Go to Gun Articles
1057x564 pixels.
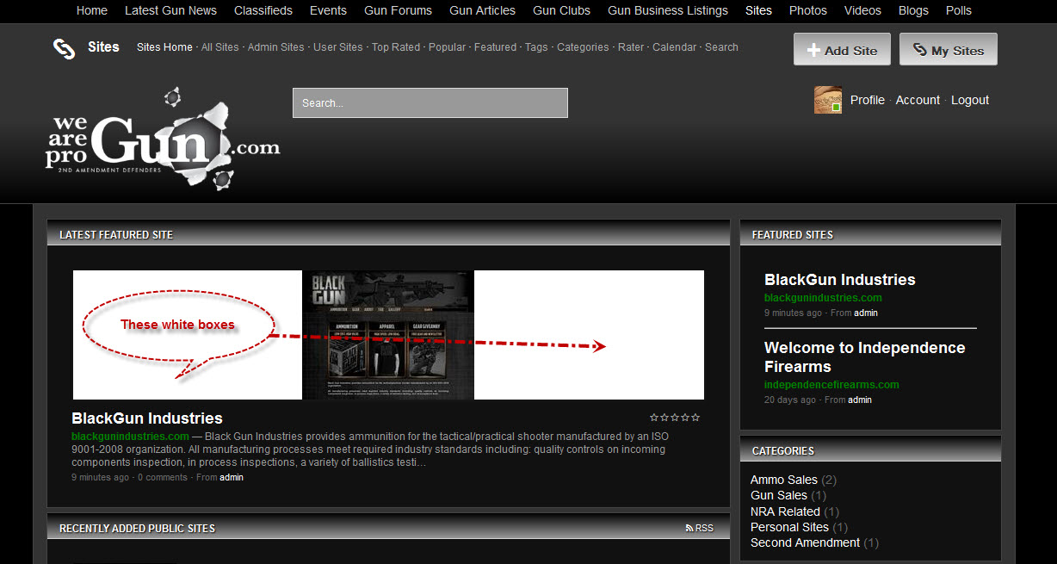pos(482,10)
